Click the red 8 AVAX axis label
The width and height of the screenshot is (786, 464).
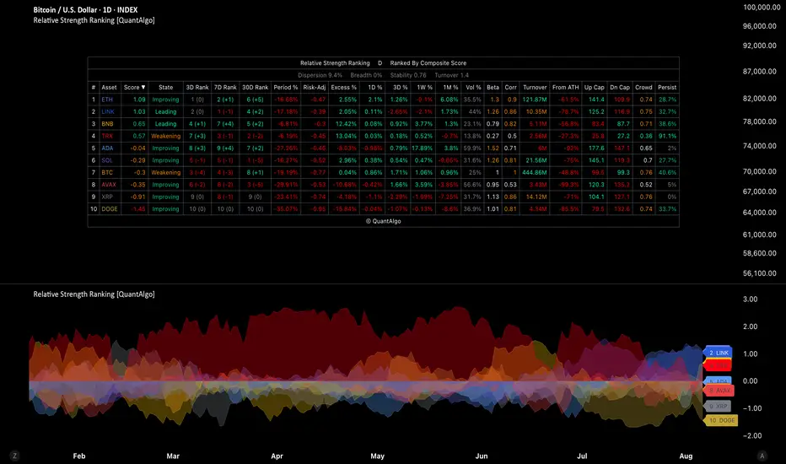(x=719, y=391)
